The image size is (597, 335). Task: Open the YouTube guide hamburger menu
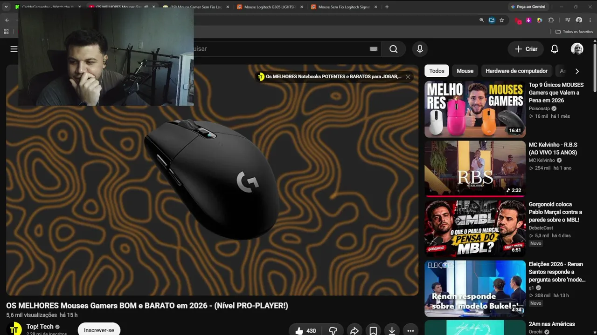click(x=14, y=49)
